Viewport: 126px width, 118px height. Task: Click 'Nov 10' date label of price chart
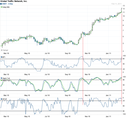coord(87,53)
